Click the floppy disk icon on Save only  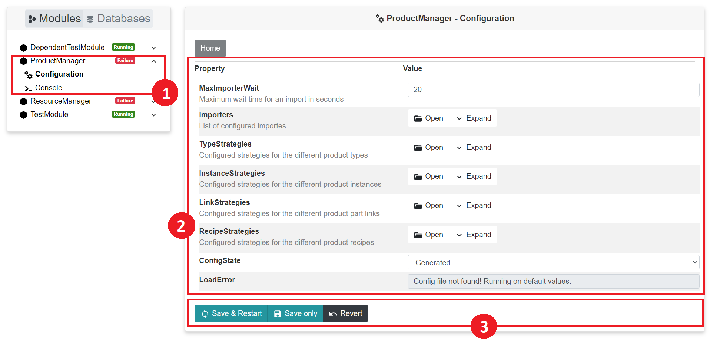tap(278, 314)
